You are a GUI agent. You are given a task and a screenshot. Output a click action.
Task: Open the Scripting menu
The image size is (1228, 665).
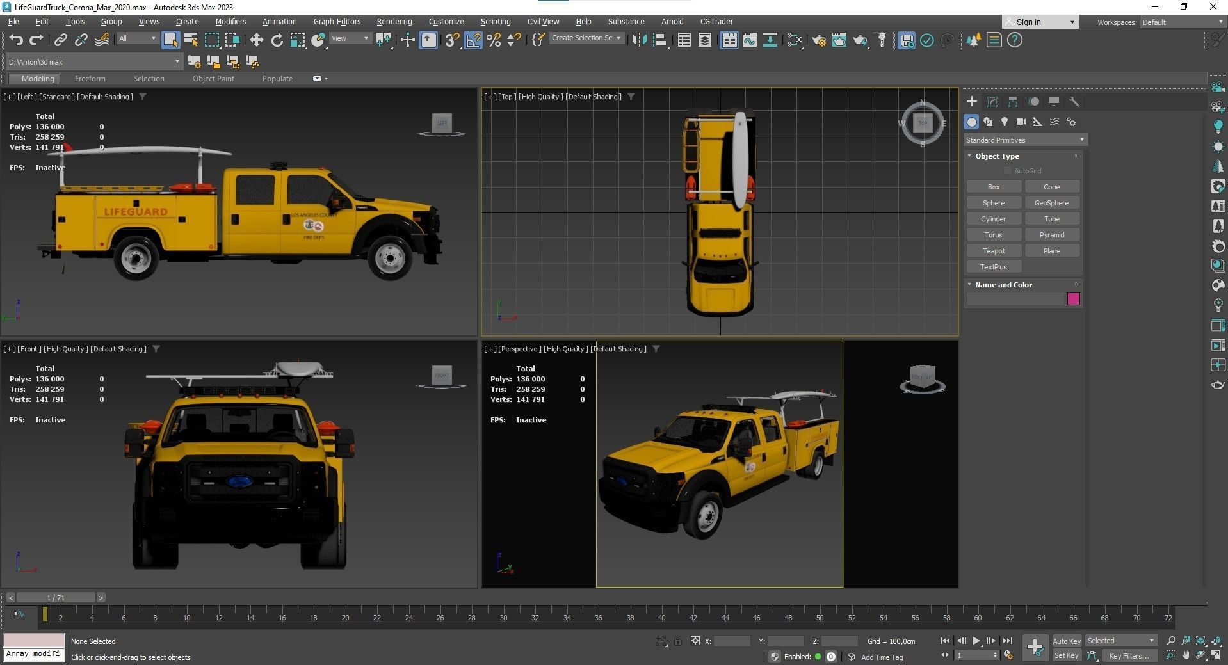(x=496, y=22)
